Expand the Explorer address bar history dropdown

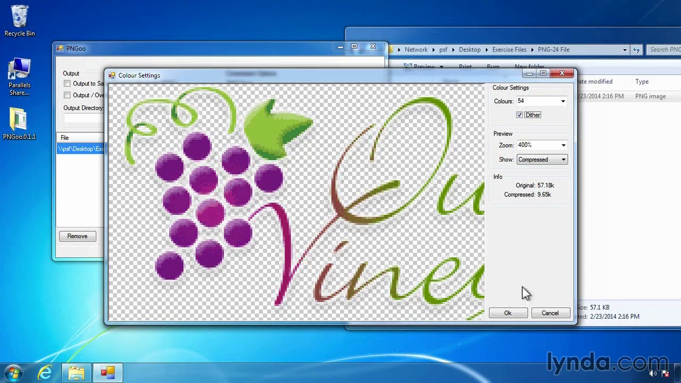(625, 49)
